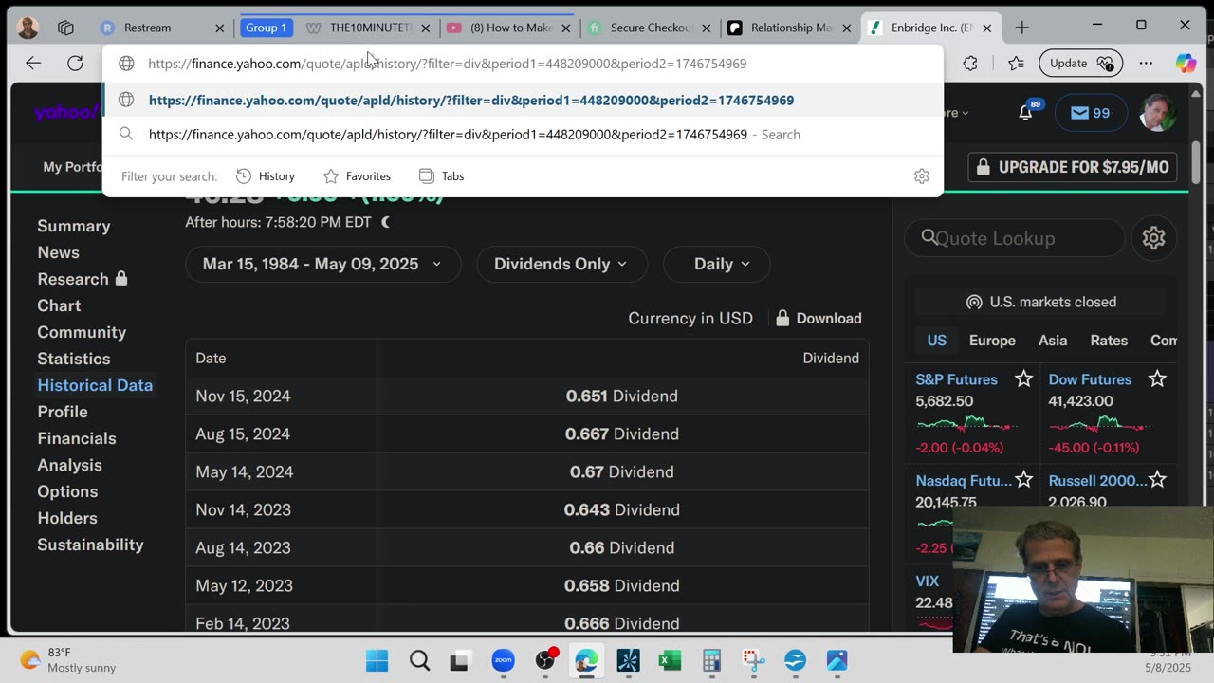Open Summary in the sidebar
The width and height of the screenshot is (1214, 683).
(74, 226)
